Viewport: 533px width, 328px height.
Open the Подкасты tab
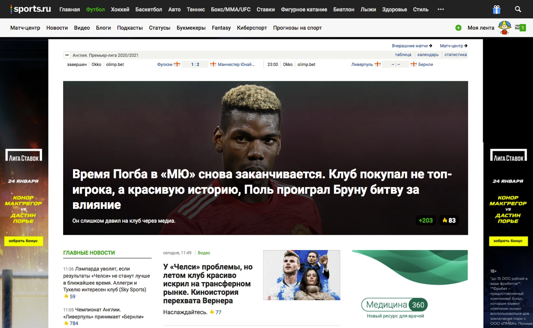point(130,28)
